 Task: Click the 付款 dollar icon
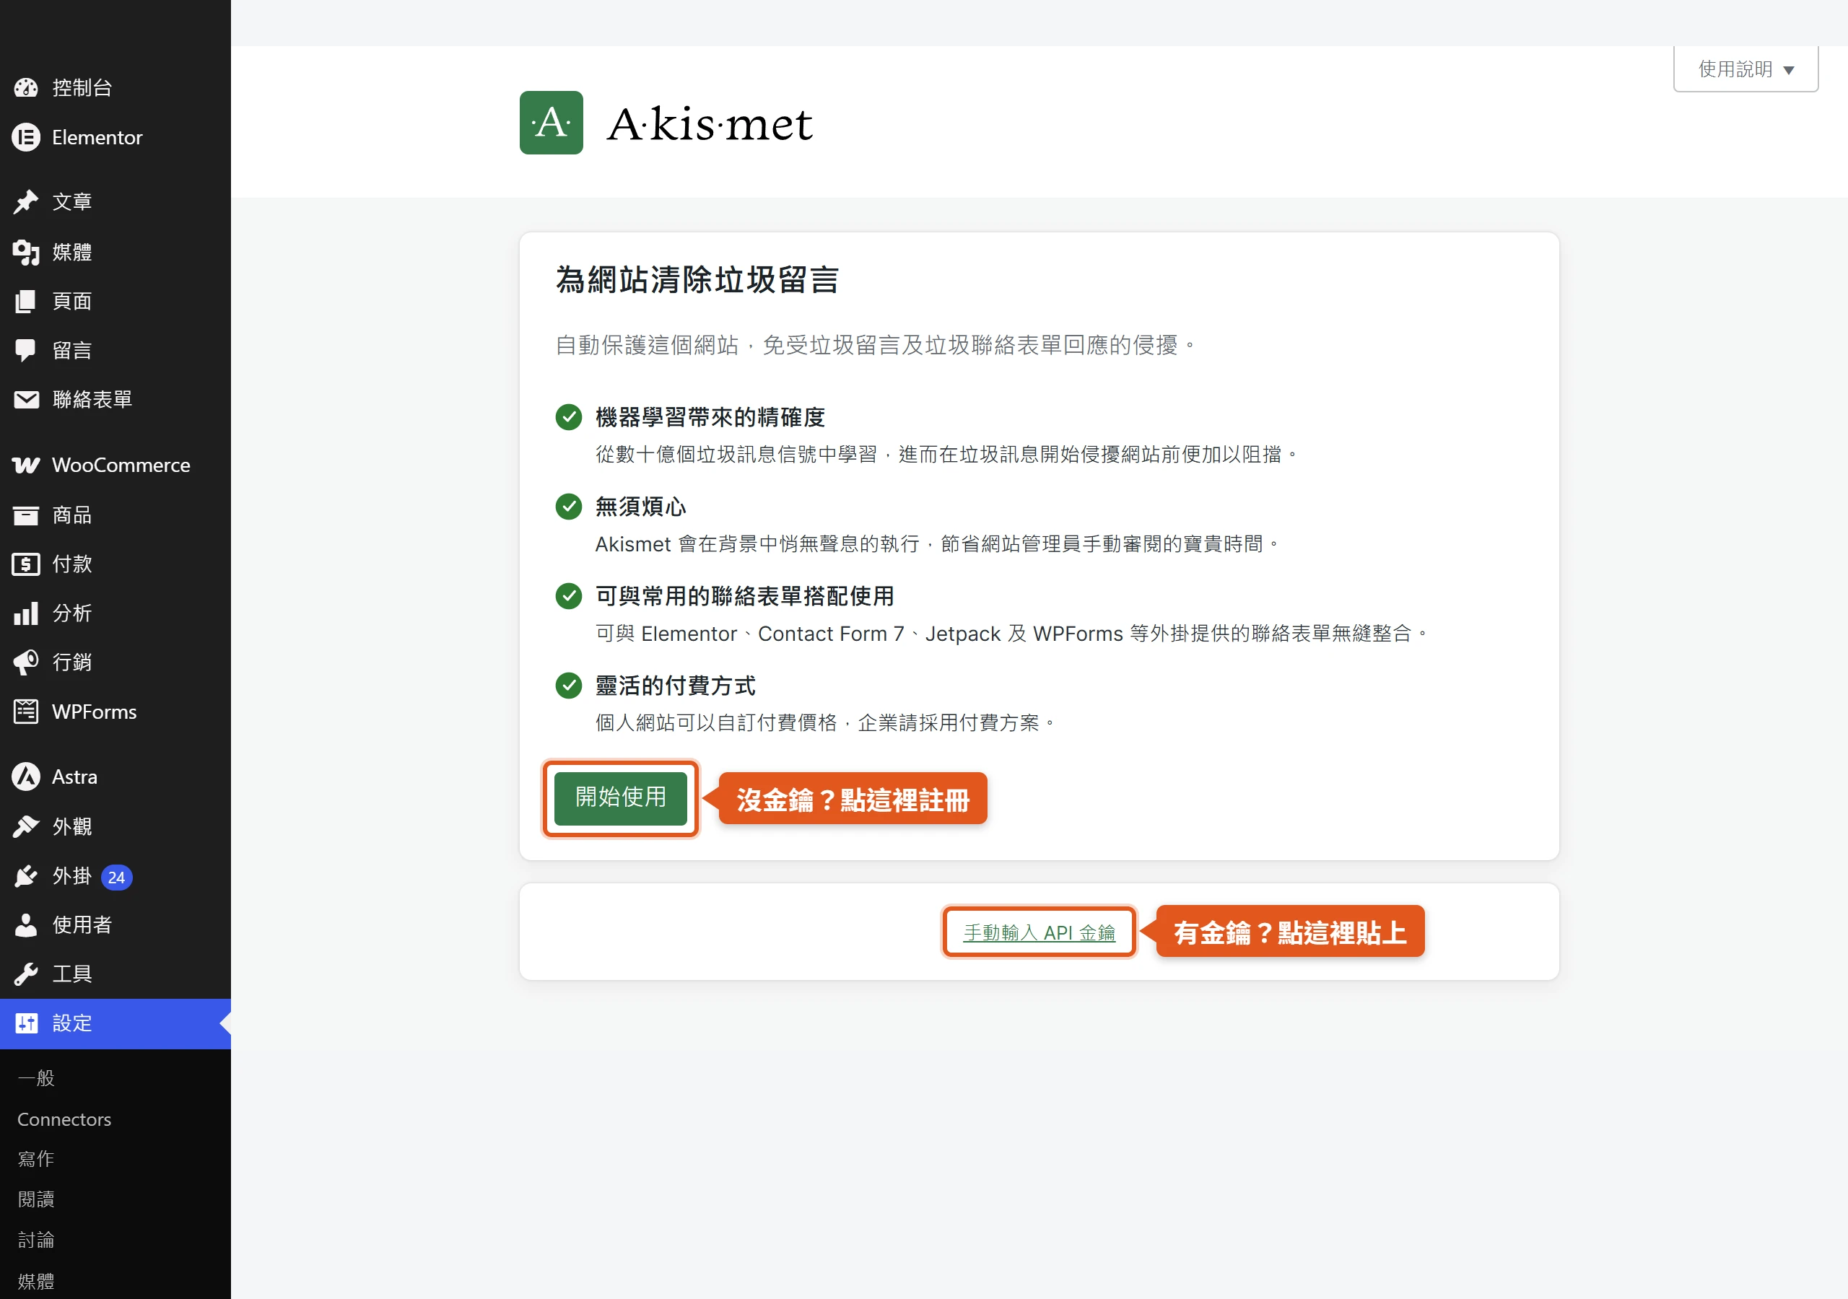pos(26,564)
